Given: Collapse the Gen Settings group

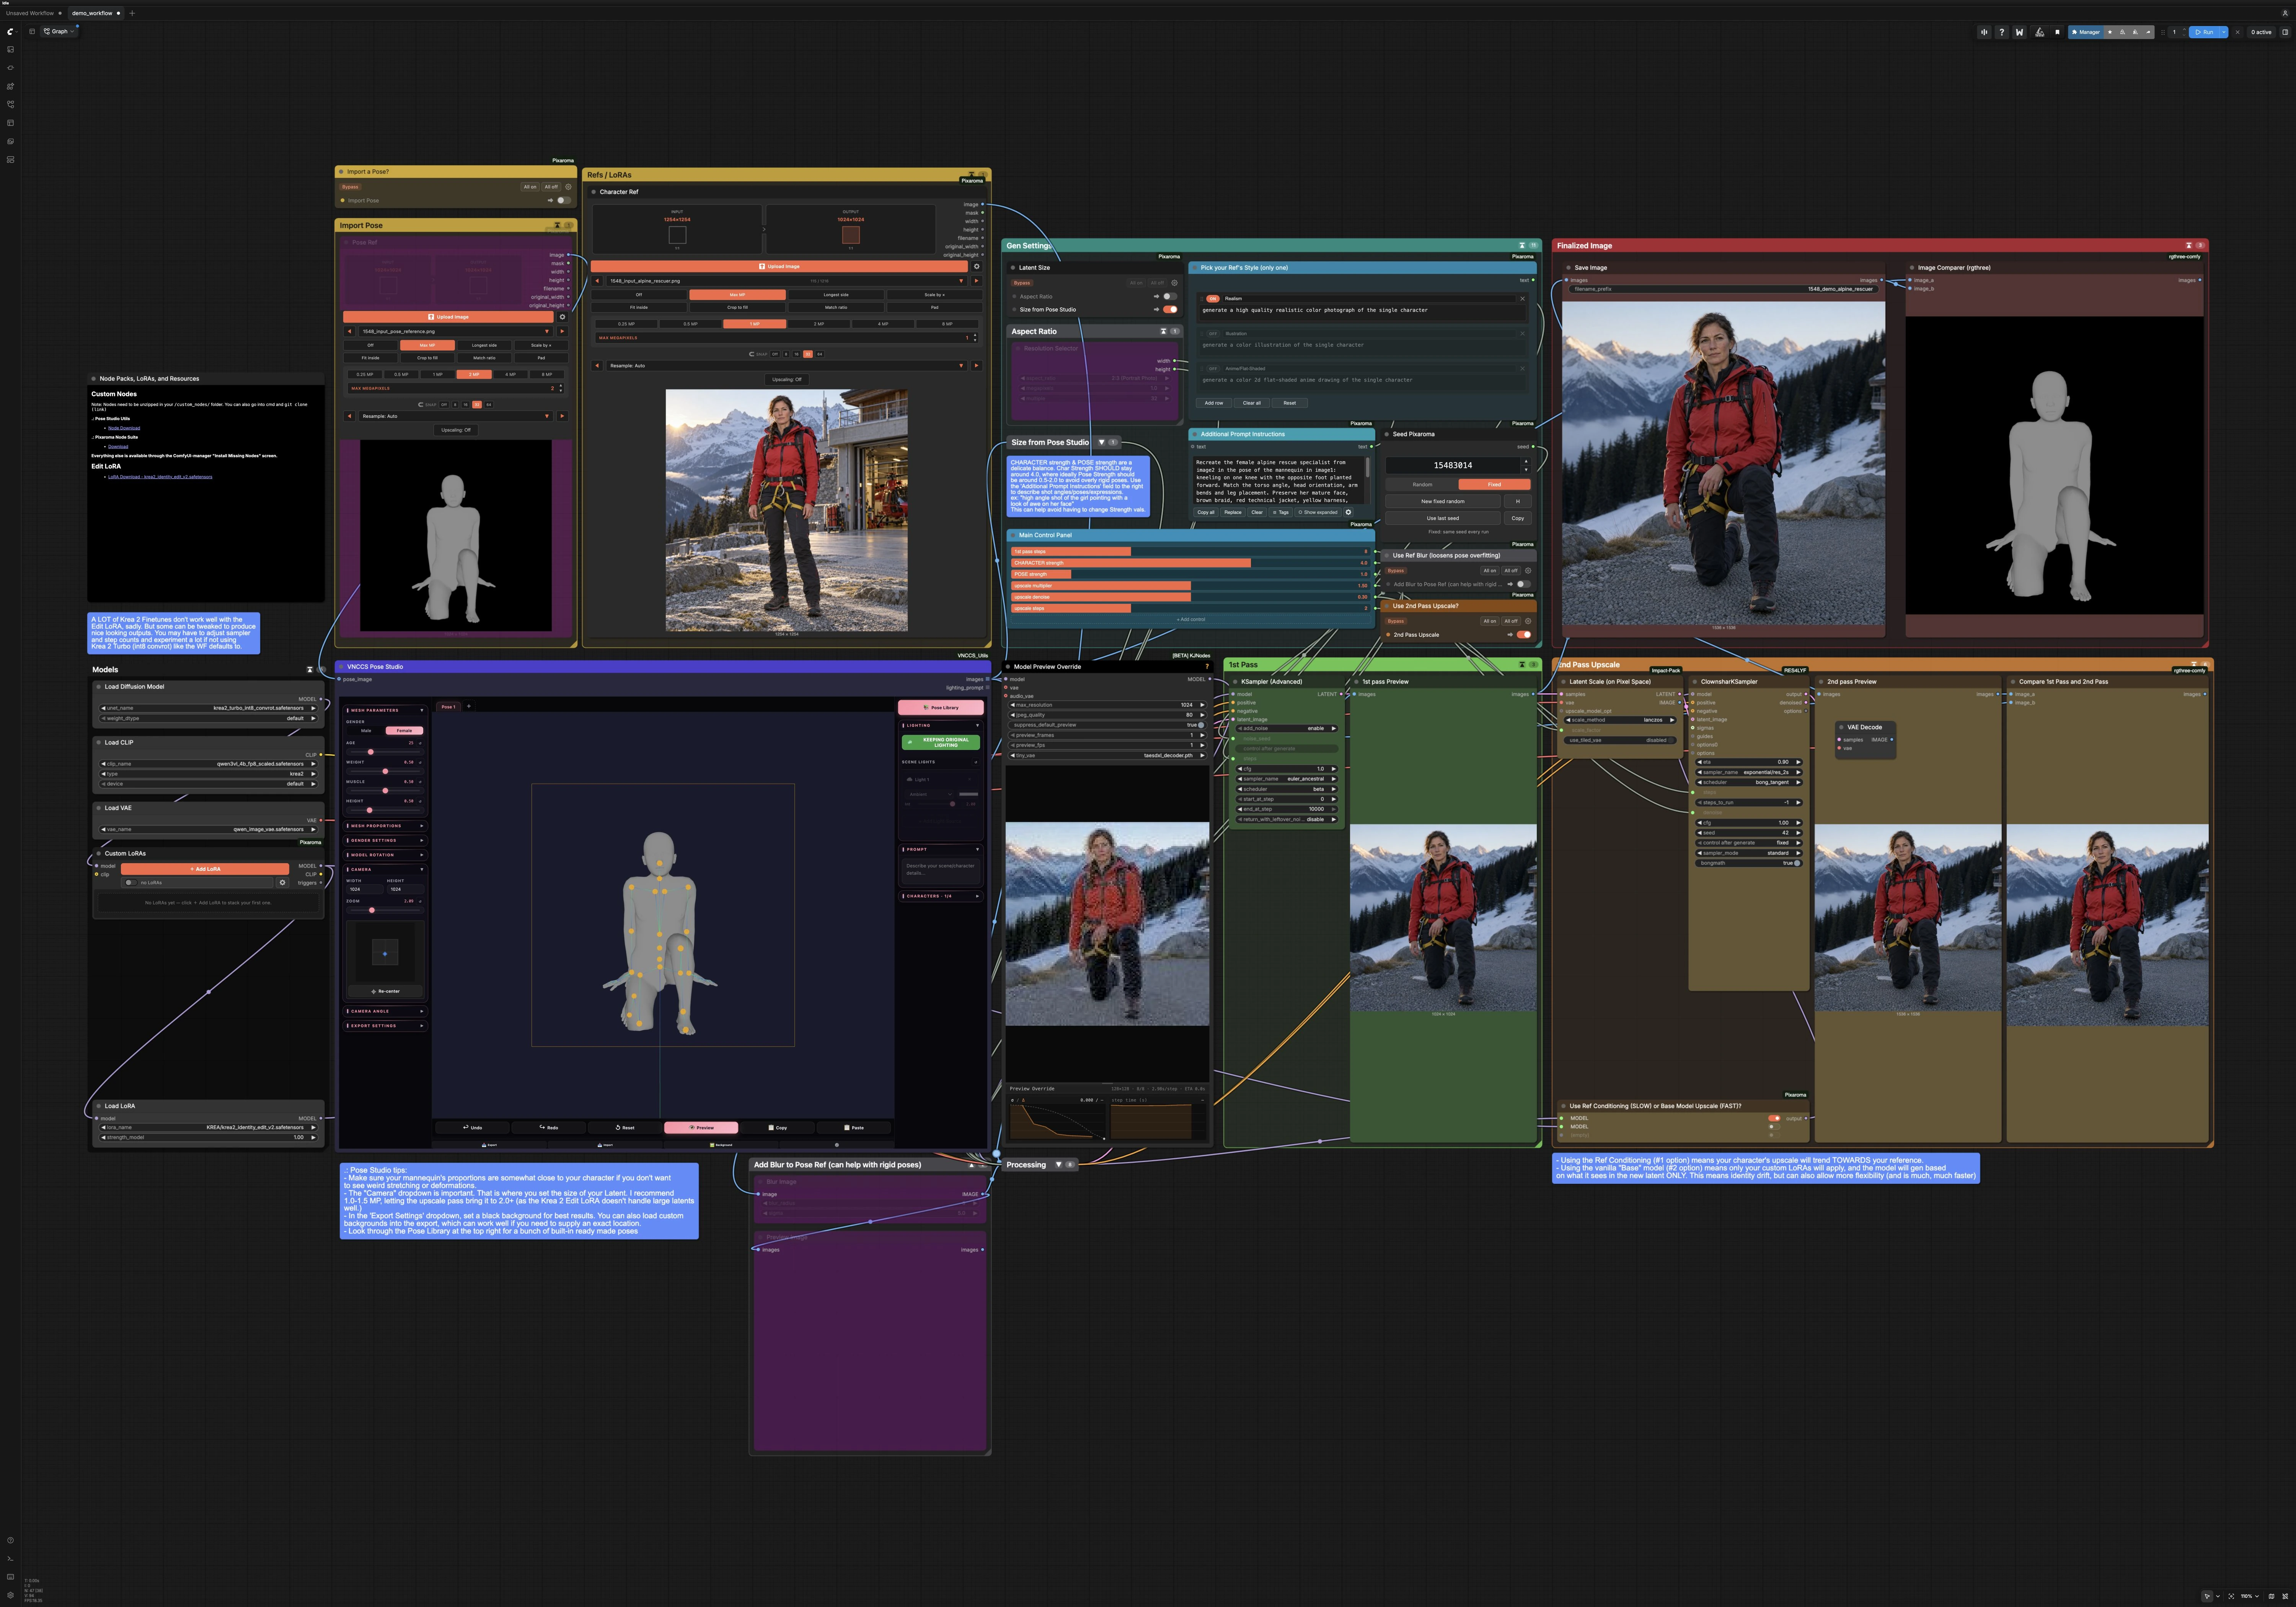Looking at the screenshot, I should click(1522, 245).
